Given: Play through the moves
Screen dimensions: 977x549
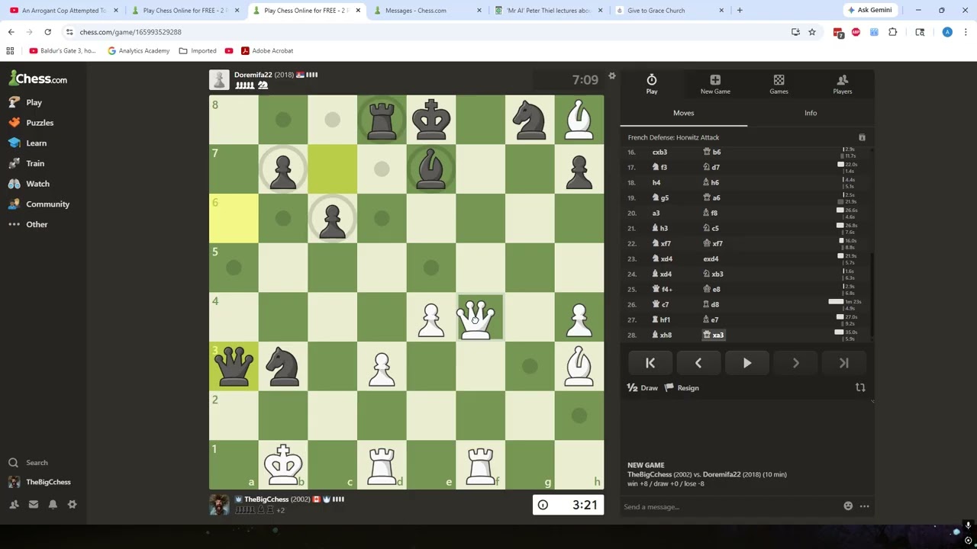Looking at the screenshot, I should coord(747,364).
